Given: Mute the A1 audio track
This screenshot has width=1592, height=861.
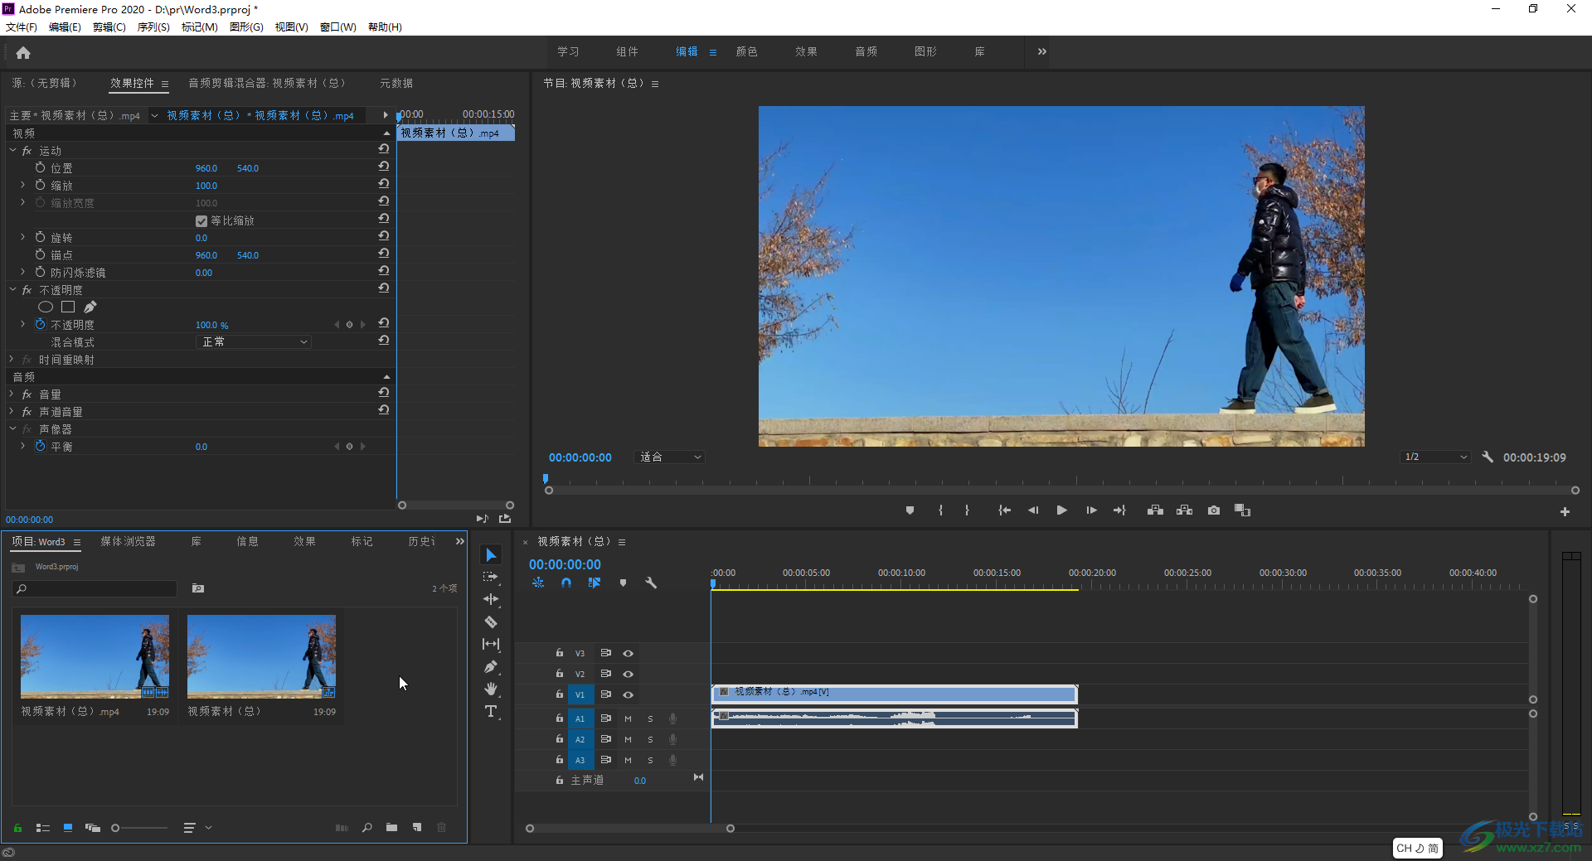Looking at the screenshot, I should coord(628,718).
